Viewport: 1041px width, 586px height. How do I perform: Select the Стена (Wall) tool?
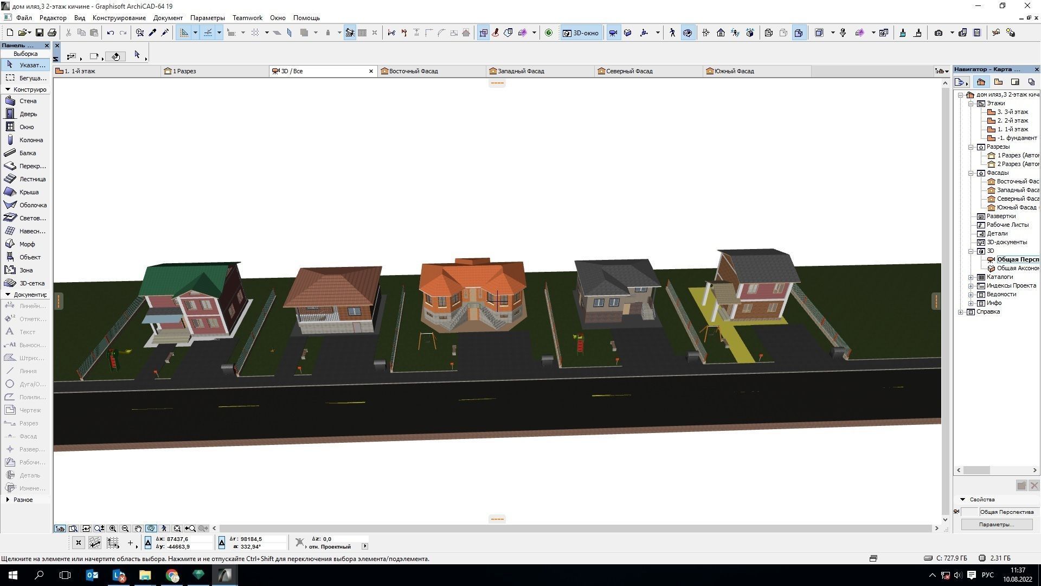[x=25, y=101]
